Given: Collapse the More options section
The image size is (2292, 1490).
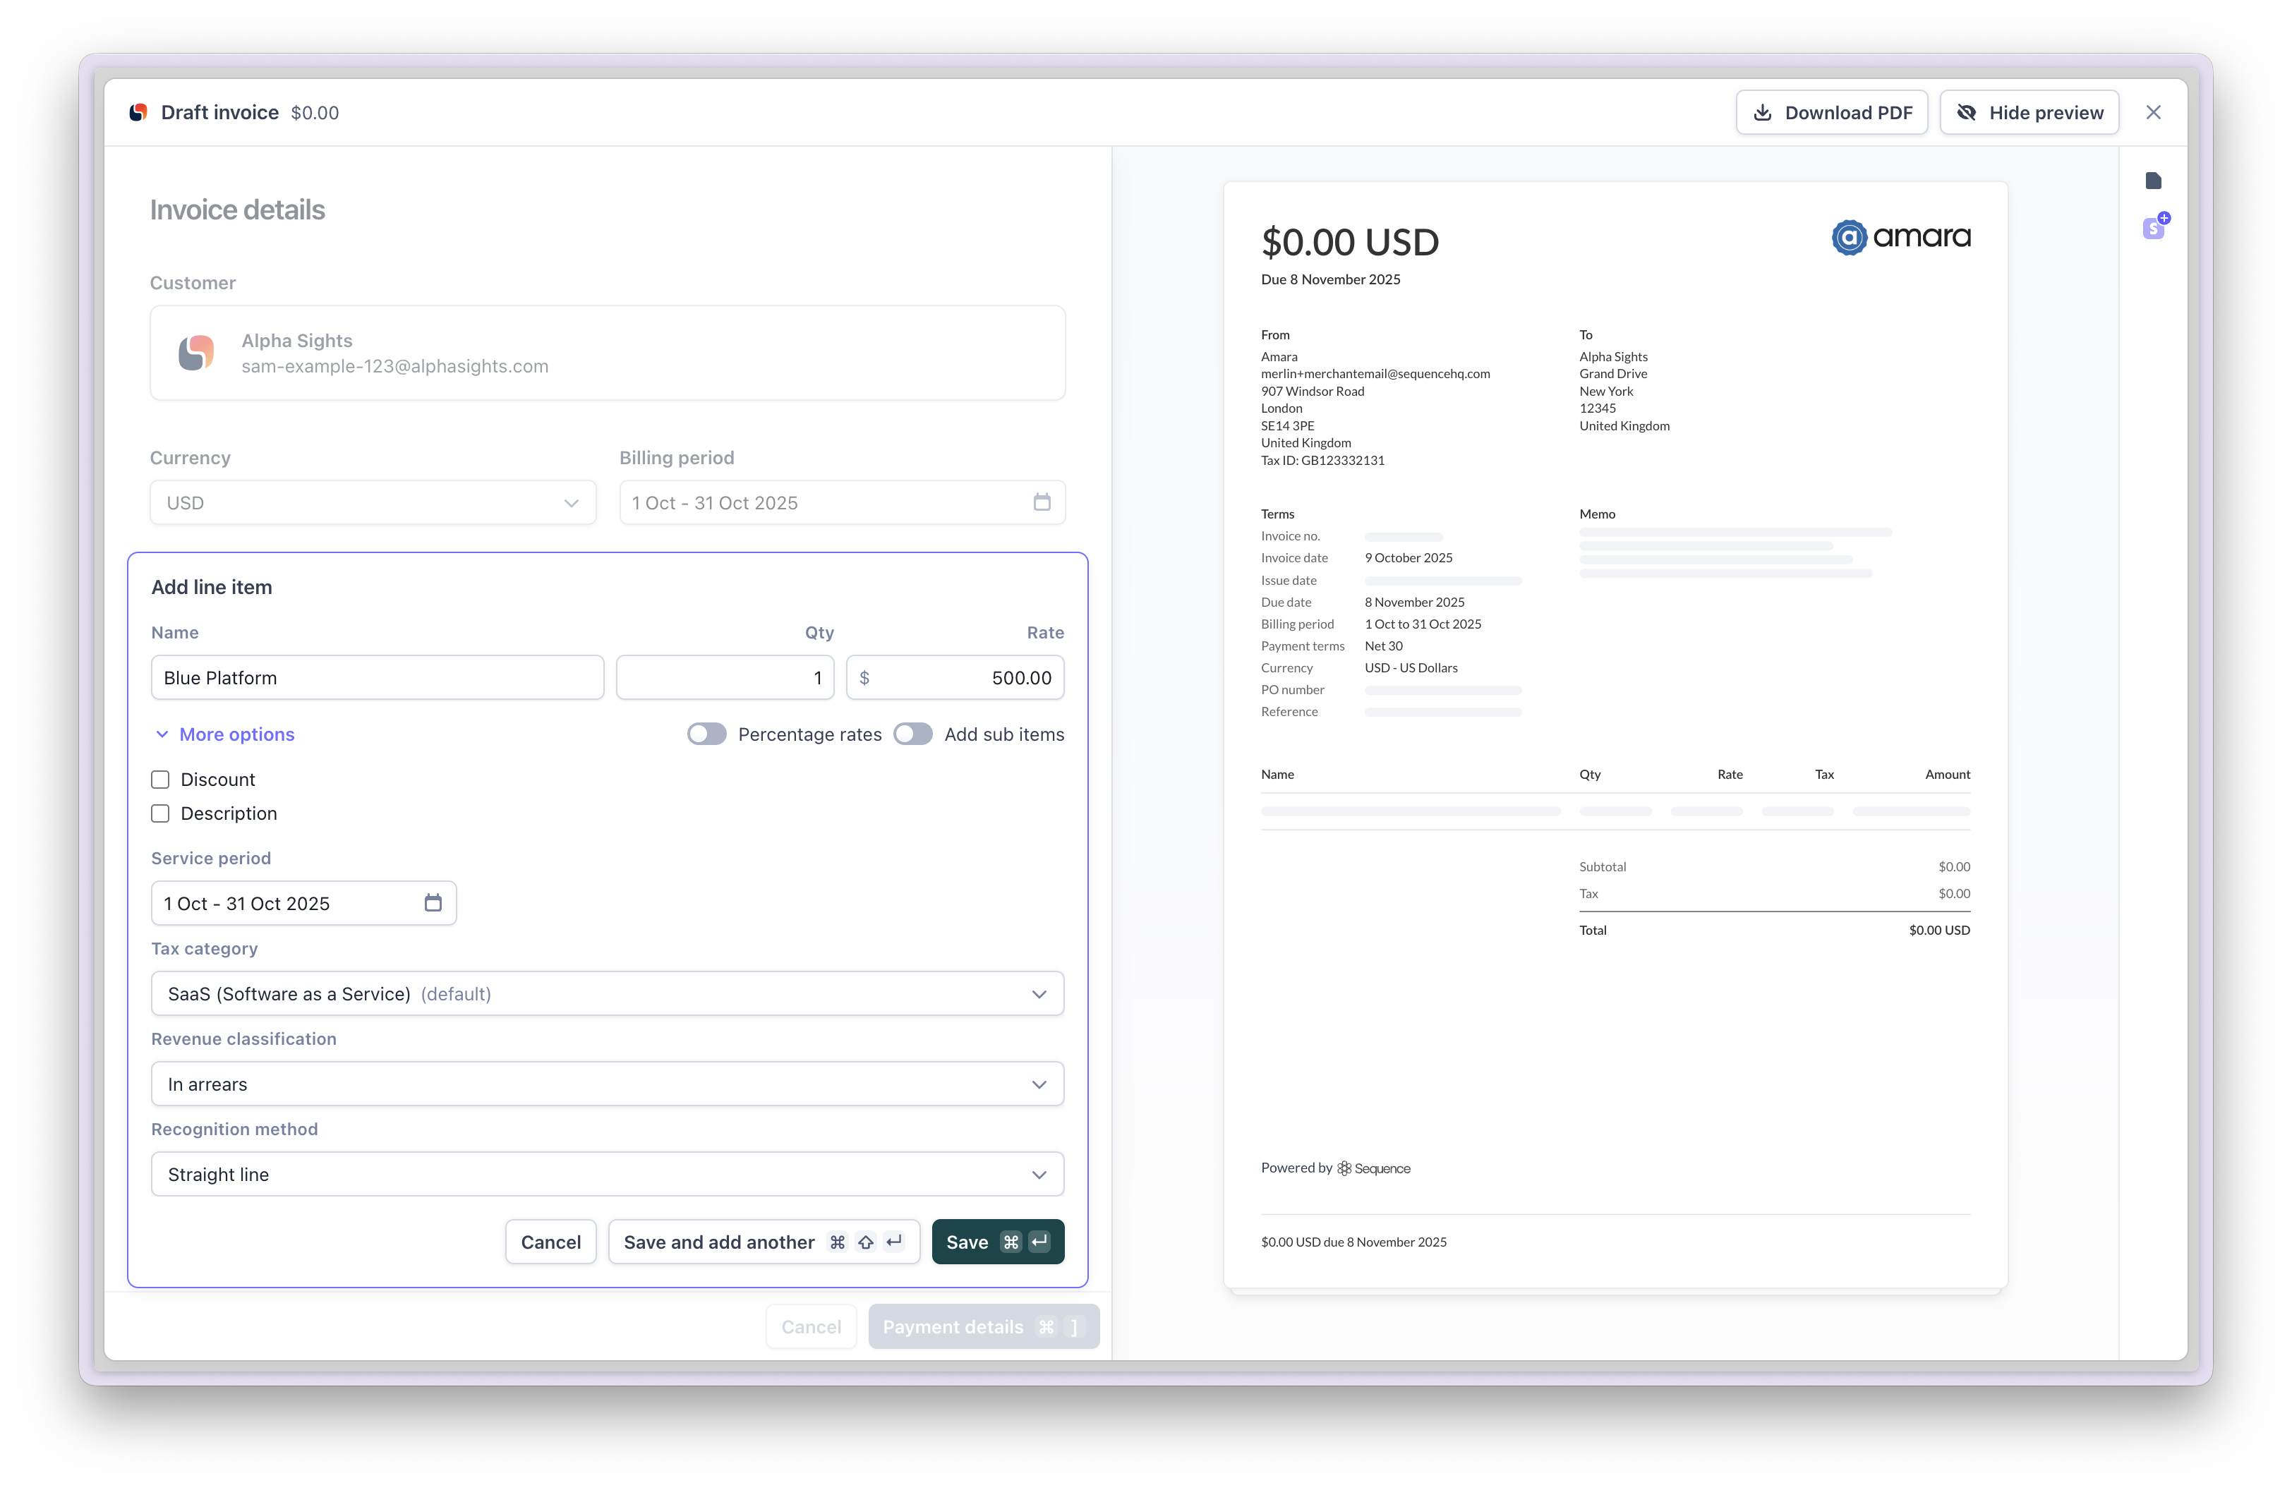Looking at the screenshot, I should (224, 734).
